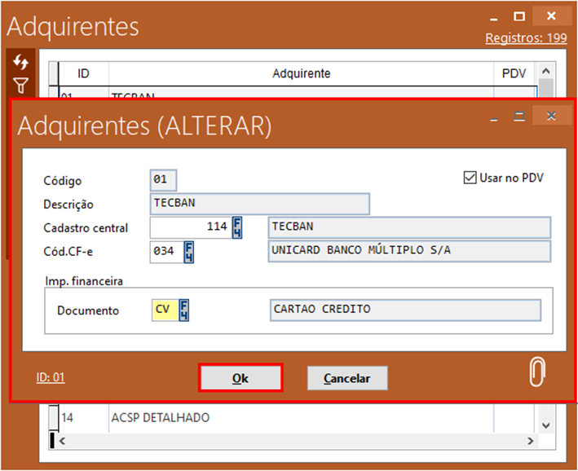The height and width of the screenshot is (471, 578).
Task: Click the Registros: 199 link
Action: [526, 38]
